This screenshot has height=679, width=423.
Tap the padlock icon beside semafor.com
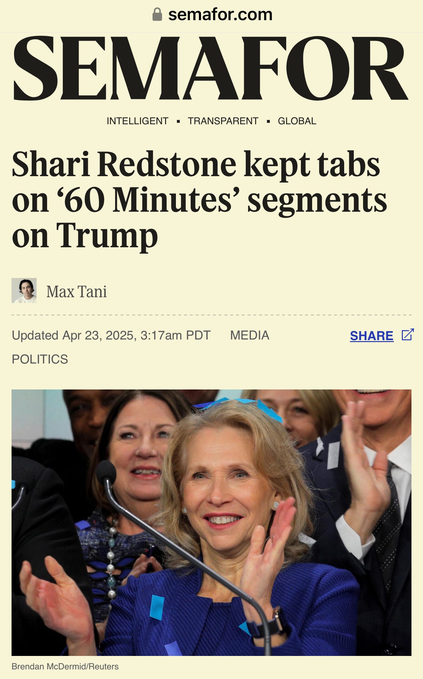[x=157, y=14]
